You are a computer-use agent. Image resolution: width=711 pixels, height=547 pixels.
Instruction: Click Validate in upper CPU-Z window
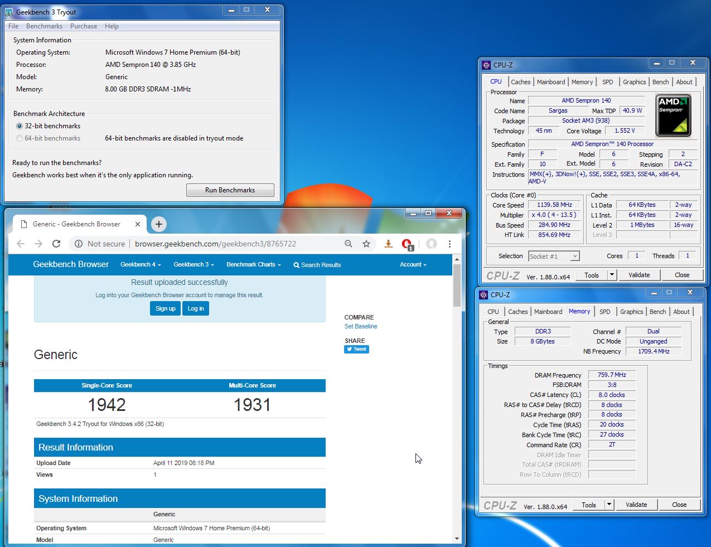point(639,275)
